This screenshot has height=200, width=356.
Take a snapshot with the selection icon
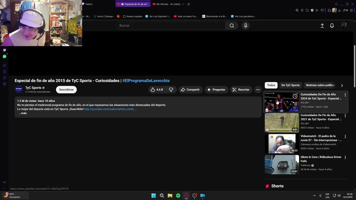tap(307, 10)
